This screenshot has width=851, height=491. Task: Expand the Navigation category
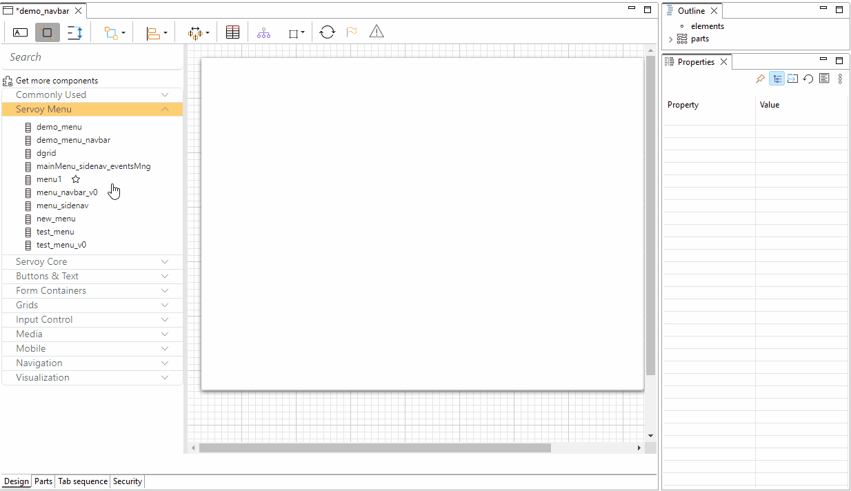(92, 363)
